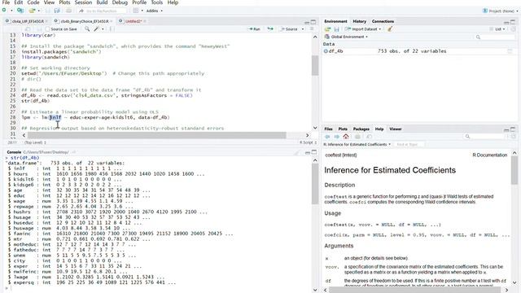Open the Session menu
521x293 pixels.
tap(83, 2)
